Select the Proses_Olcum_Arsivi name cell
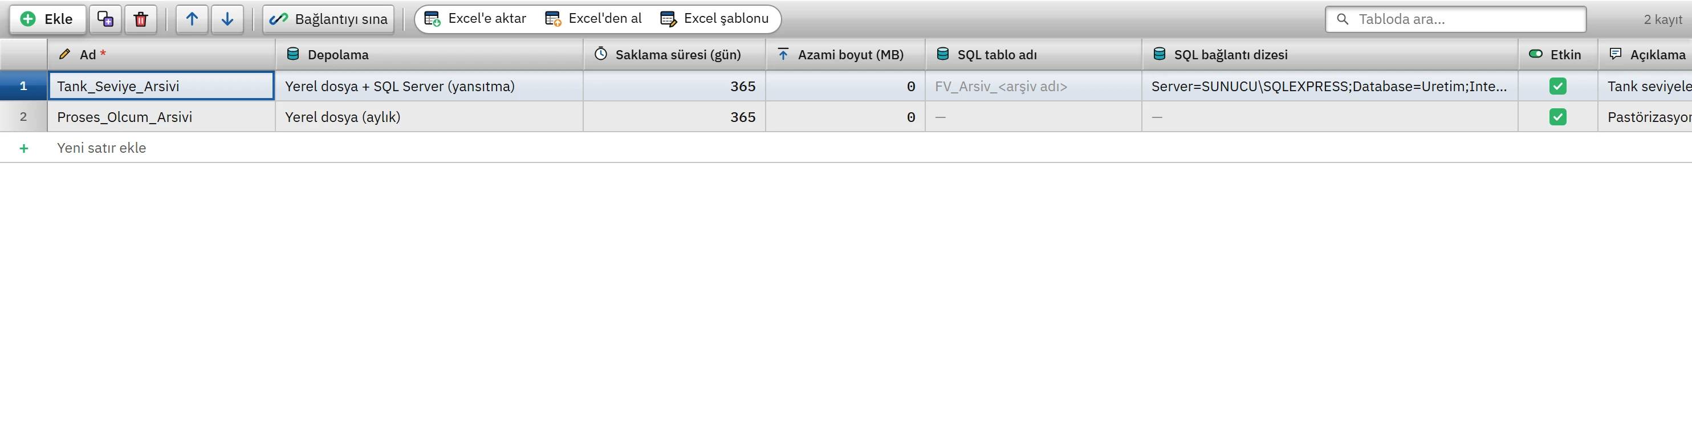Screen dimensions: 1692x424 (161, 117)
